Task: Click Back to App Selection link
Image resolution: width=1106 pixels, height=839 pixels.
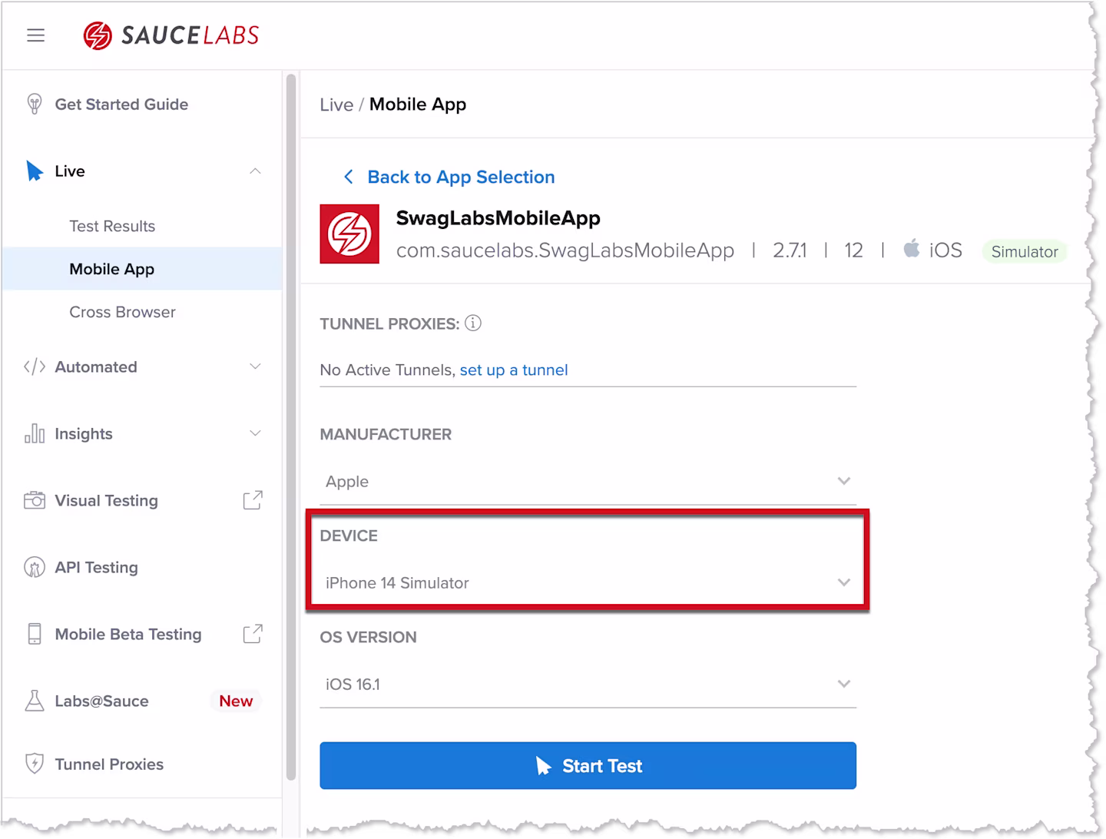Action: point(461,177)
